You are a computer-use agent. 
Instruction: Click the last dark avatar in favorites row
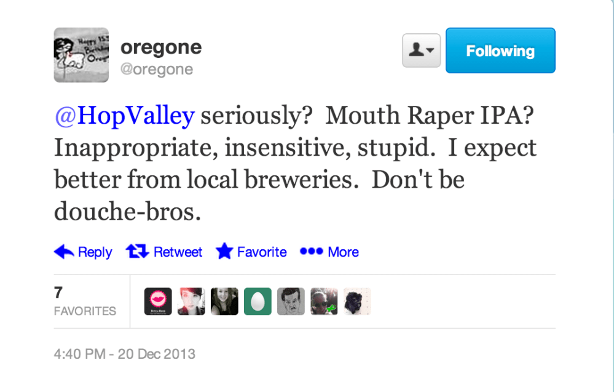point(357,301)
